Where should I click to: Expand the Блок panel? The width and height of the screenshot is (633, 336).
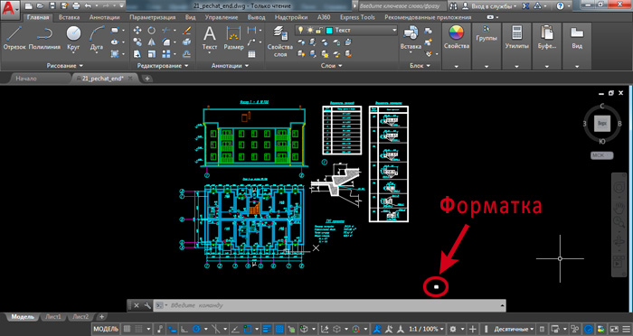(x=420, y=66)
